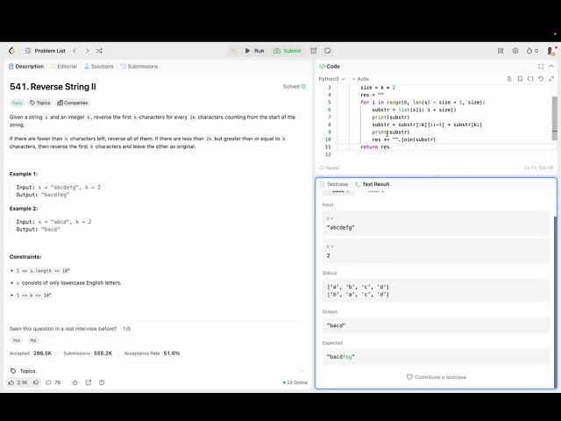
Task: Show the Topics tag chip
Action: (x=40, y=103)
